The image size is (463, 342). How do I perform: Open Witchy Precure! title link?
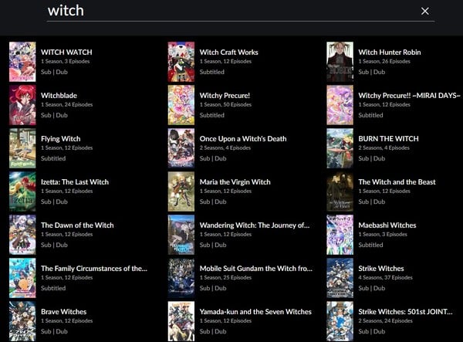(x=225, y=96)
